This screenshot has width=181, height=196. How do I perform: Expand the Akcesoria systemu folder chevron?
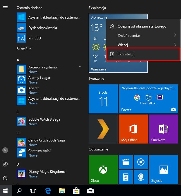(x=80, y=67)
